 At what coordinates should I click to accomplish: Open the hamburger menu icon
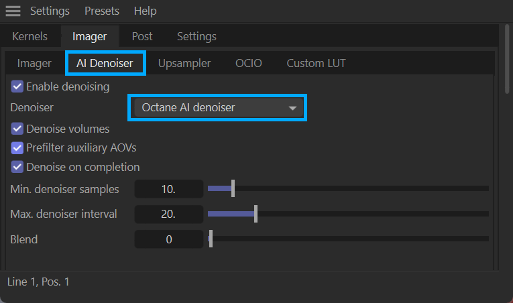pos(13,11)
